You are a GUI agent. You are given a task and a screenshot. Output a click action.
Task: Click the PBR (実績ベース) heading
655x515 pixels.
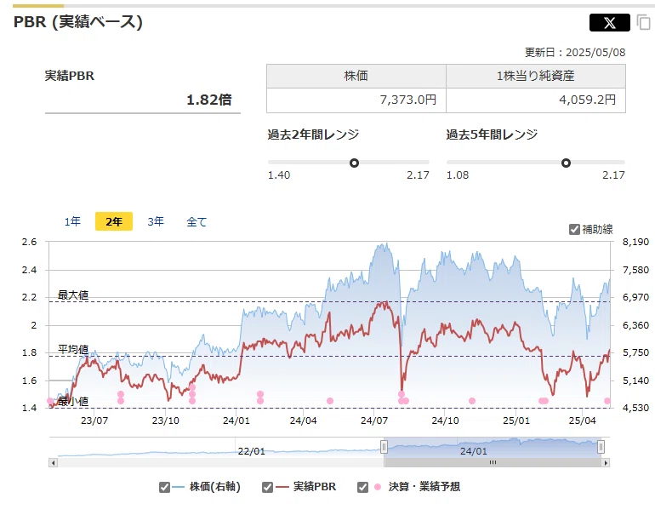[x=78, y=22]
